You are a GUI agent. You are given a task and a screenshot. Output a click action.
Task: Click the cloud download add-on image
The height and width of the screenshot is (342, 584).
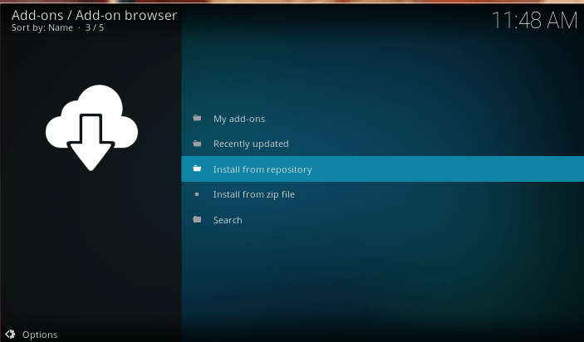coord(91,128)
